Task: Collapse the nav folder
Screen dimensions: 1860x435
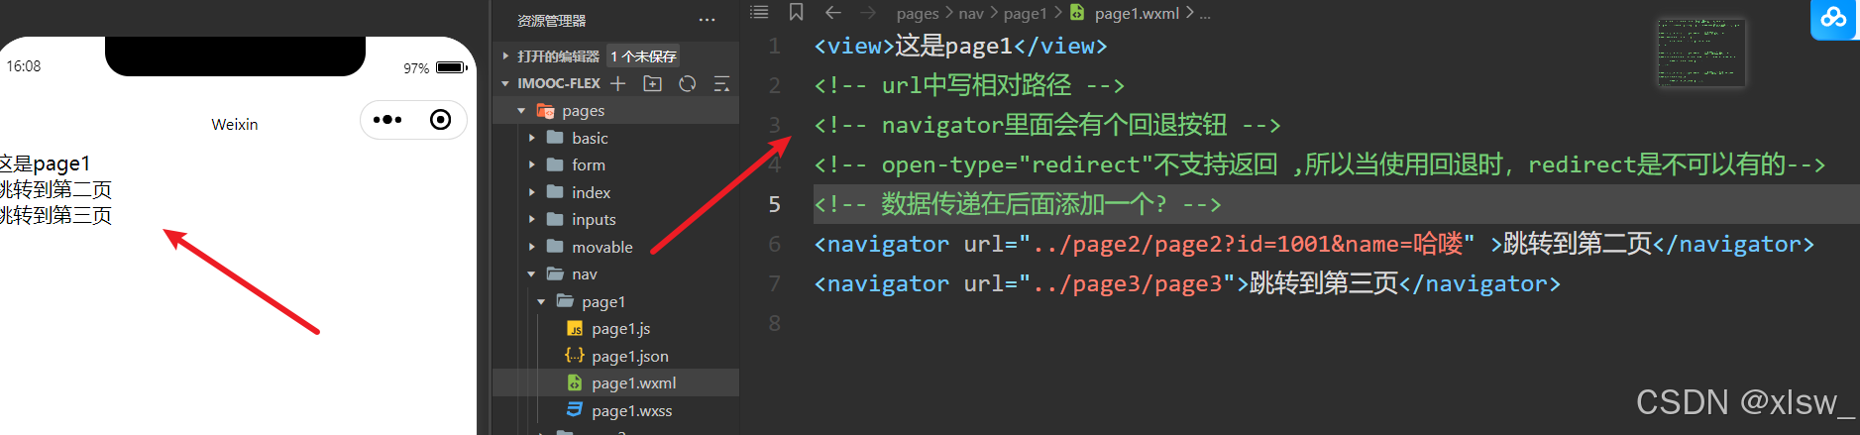Action: click(x=532, y=273)
